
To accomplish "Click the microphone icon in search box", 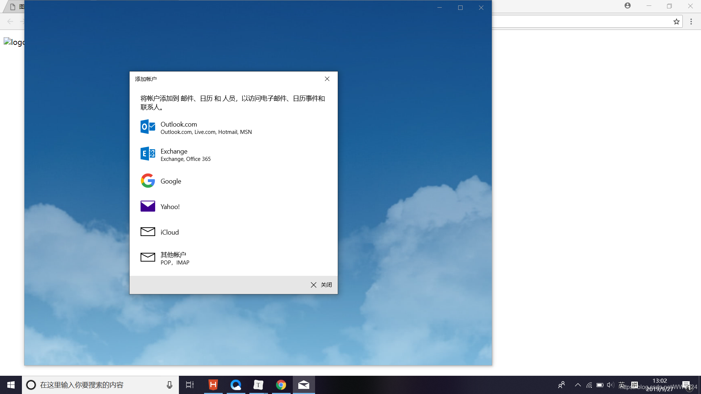I will point(169,385).
